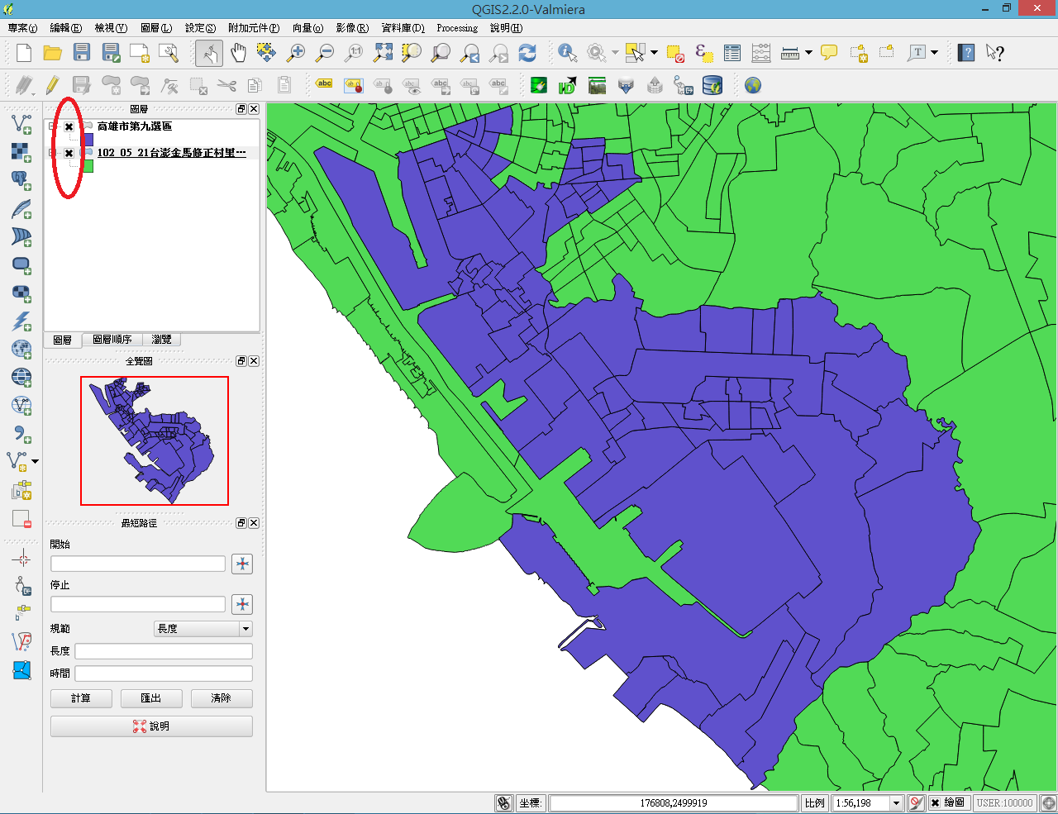
Task: Toggle visibility of 高雄市第九選區 layer
Action: pos(69,126)
